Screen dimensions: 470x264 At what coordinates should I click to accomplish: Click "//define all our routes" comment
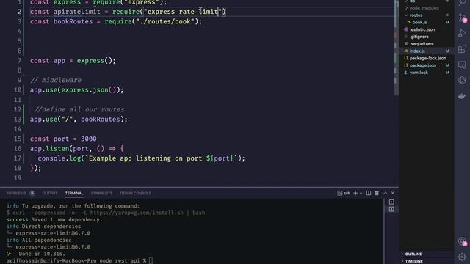[79, 109]
